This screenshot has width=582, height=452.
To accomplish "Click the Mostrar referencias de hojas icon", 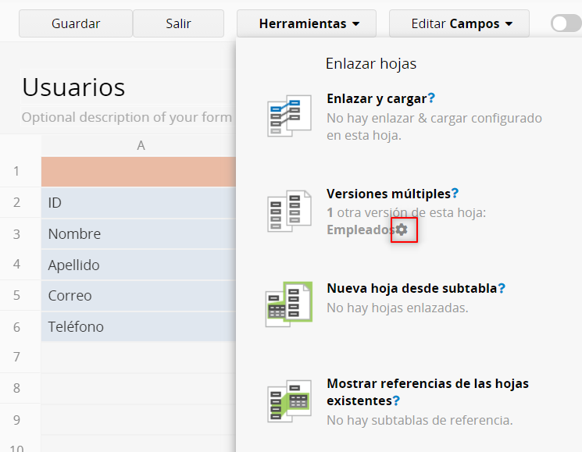I will click(x=288, y=401).
